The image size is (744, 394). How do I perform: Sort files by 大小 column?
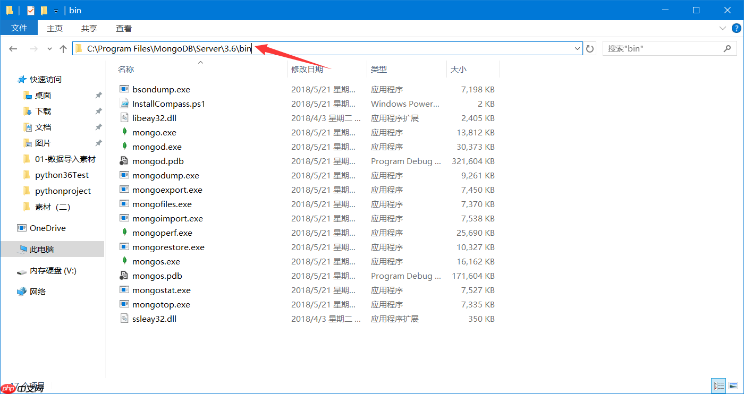coord(458,69)
